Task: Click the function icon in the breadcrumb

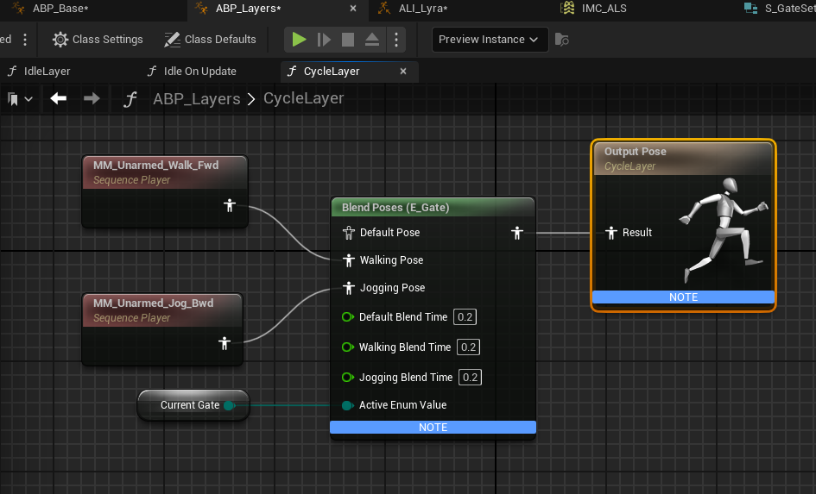Action: (x=130, y=98)
